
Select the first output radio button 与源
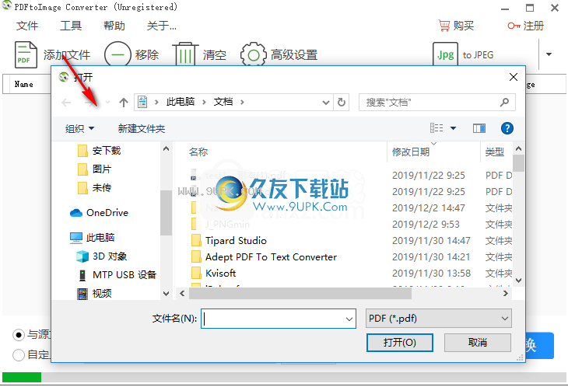tap(19, 335)
